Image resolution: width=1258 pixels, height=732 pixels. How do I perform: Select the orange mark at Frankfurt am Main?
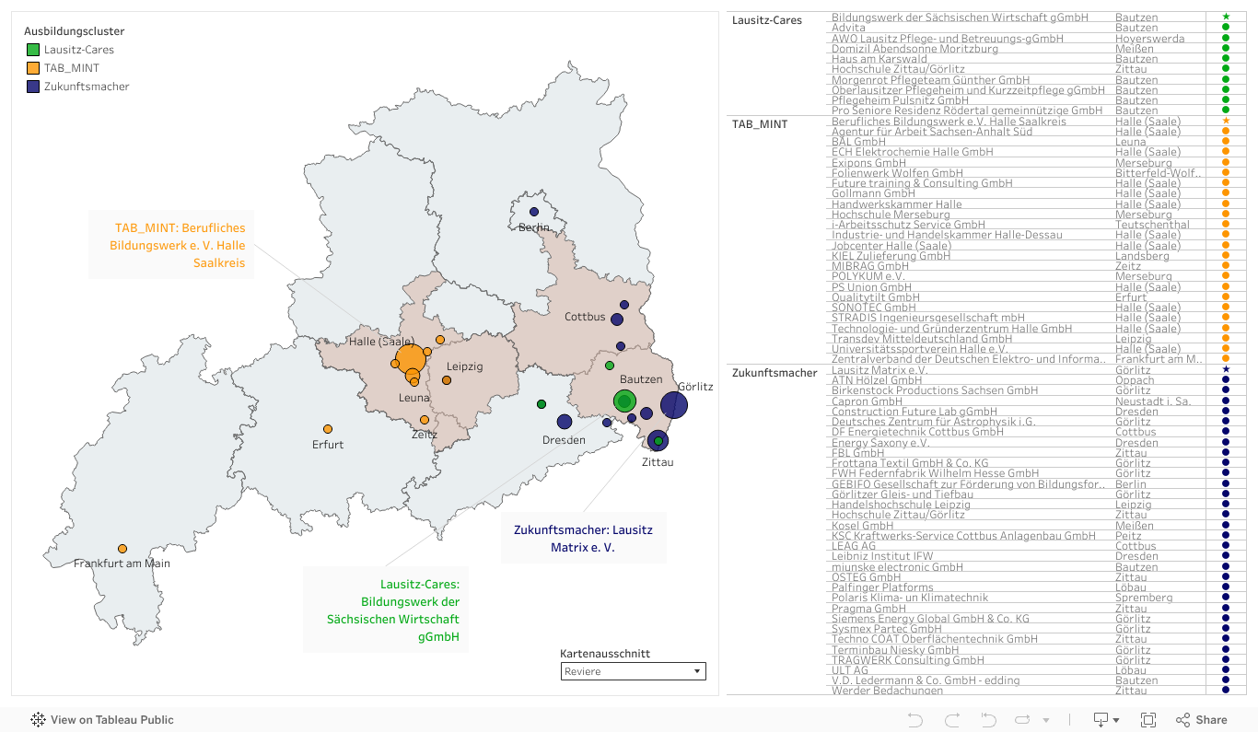coord(122,549)
